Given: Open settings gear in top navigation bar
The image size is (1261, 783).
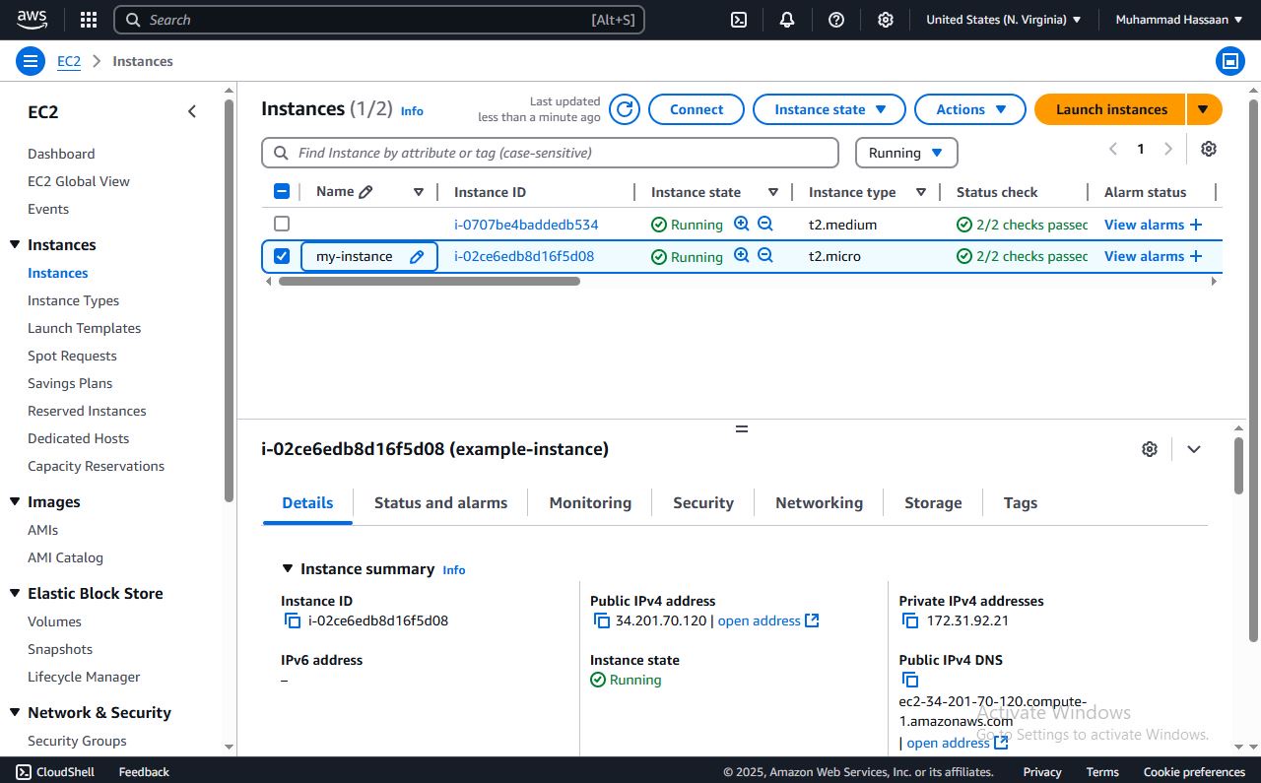Looking at the screenshot, I should tap(886, 20).
